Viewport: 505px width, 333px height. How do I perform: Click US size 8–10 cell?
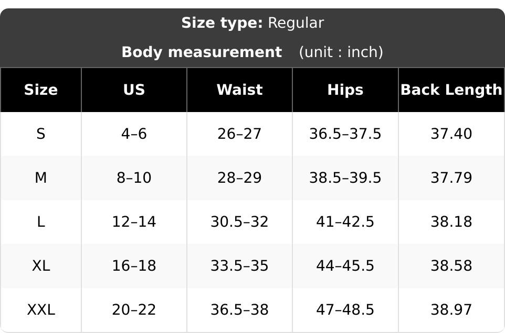134,178
